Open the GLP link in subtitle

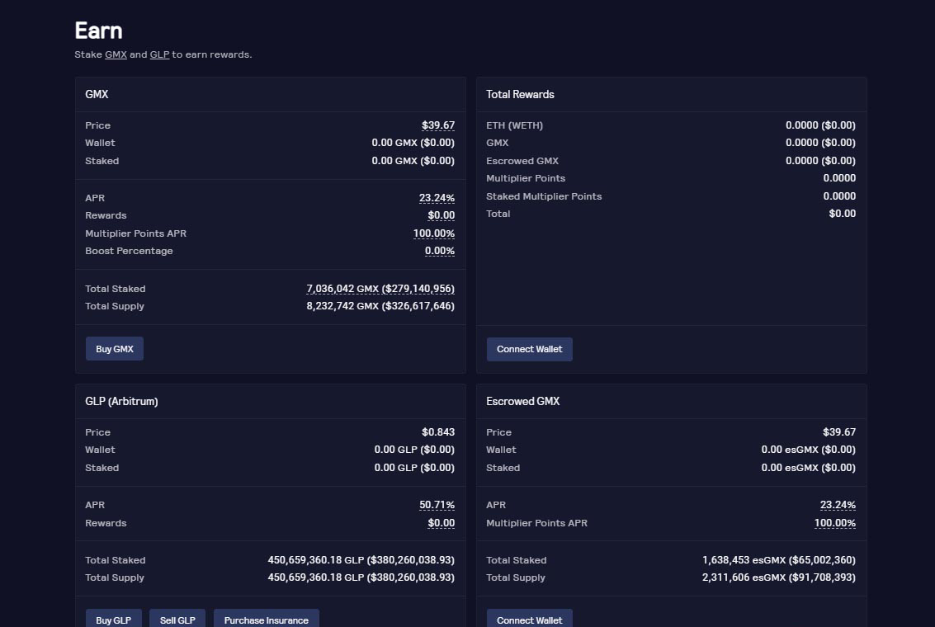[159, 54]
